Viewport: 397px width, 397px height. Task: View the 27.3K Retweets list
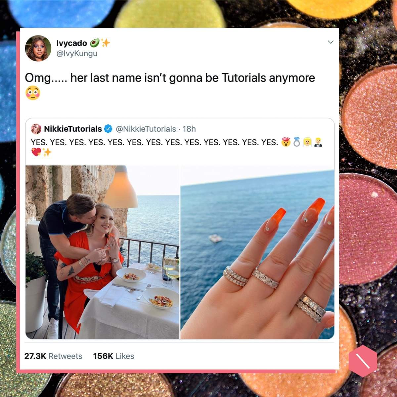click(x=53, y=356)
